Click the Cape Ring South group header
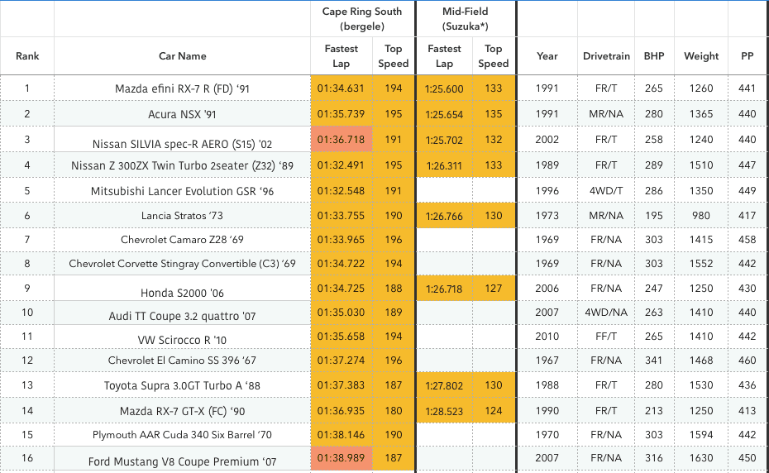The image size is (769, 473). click(362, 18)
